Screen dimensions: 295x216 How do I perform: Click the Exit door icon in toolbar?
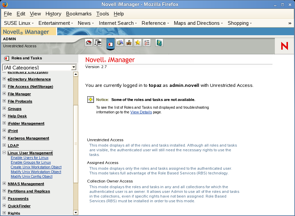(98, 43)
